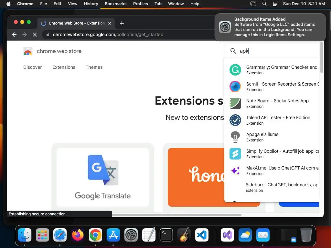Image resolution: width=331 pixels, height=248 pixels.
Task: Click the lock icon in address bar
Action: (48, 35)
